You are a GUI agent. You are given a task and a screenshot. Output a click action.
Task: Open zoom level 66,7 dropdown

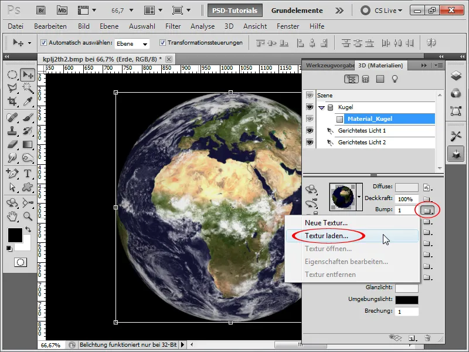tap(131, 11)
